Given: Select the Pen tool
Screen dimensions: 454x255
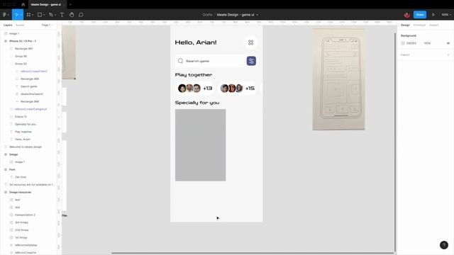Looking at the screenshot, I should click(50, 14).
